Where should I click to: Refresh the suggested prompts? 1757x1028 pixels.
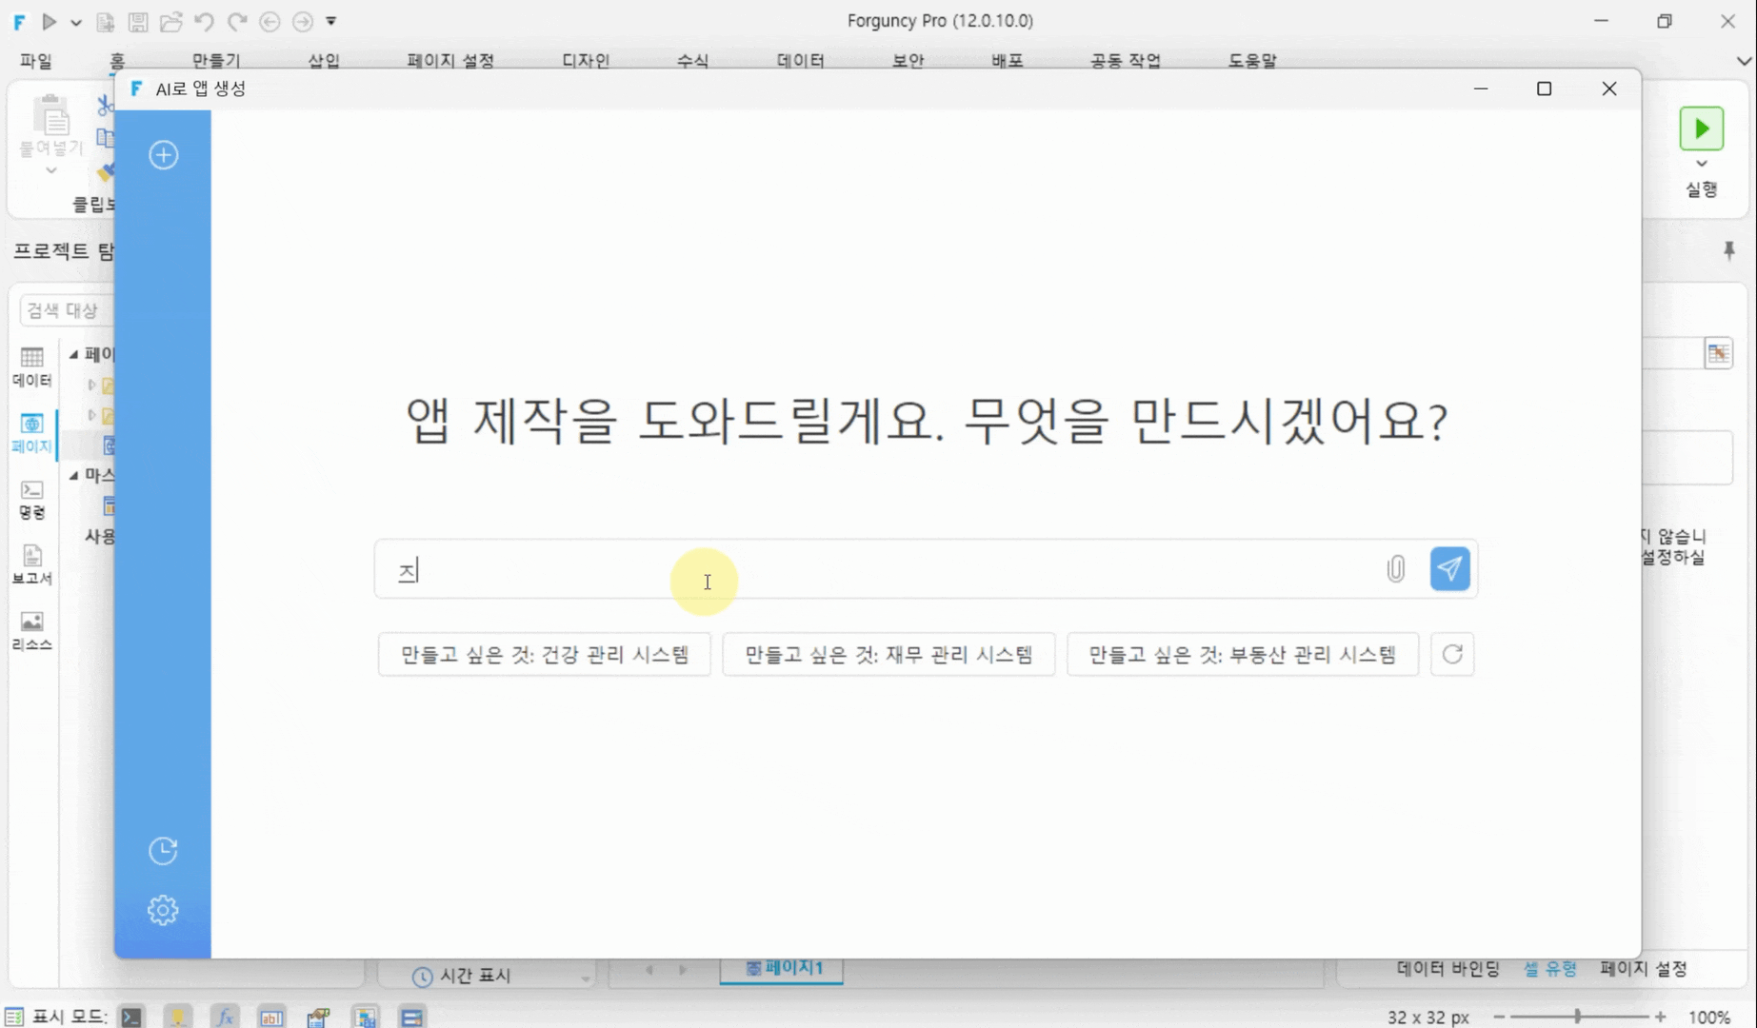coord(1452,654)
